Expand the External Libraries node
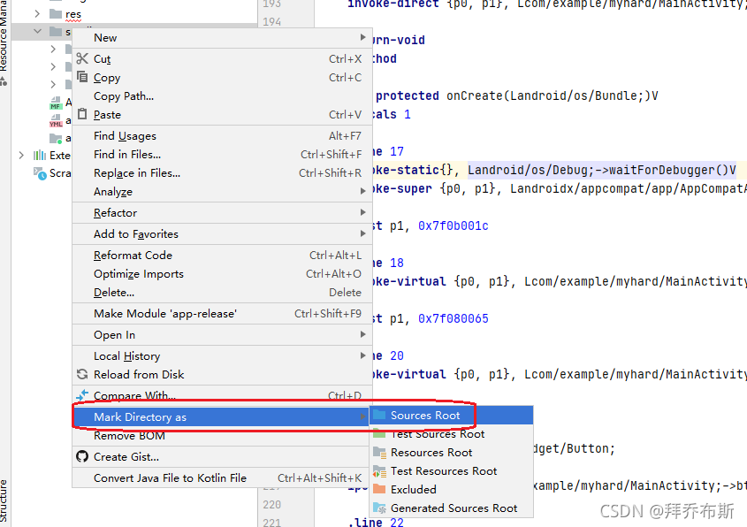 click(21, 156)
